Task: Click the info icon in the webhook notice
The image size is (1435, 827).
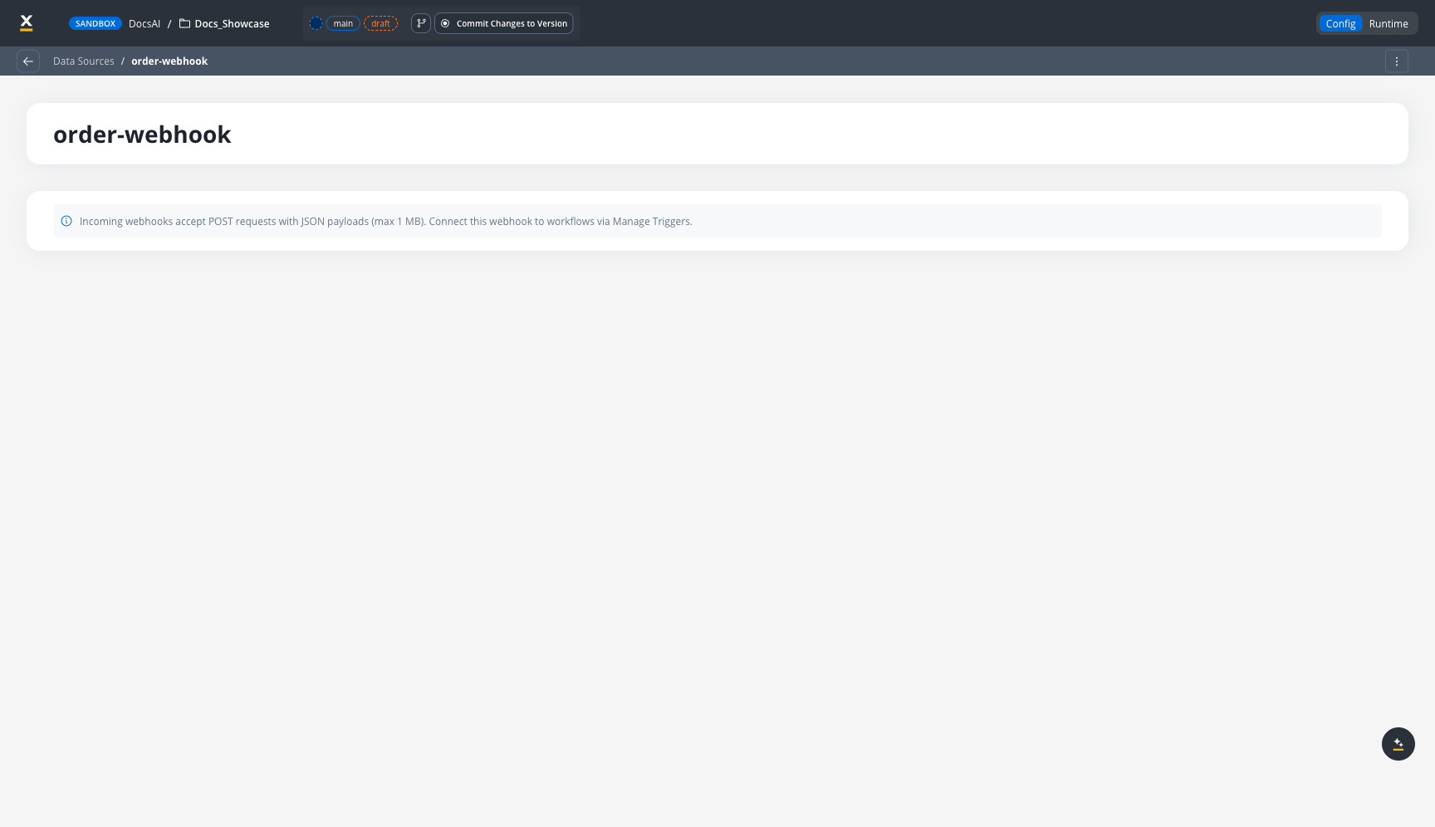Action: (66, 221)
